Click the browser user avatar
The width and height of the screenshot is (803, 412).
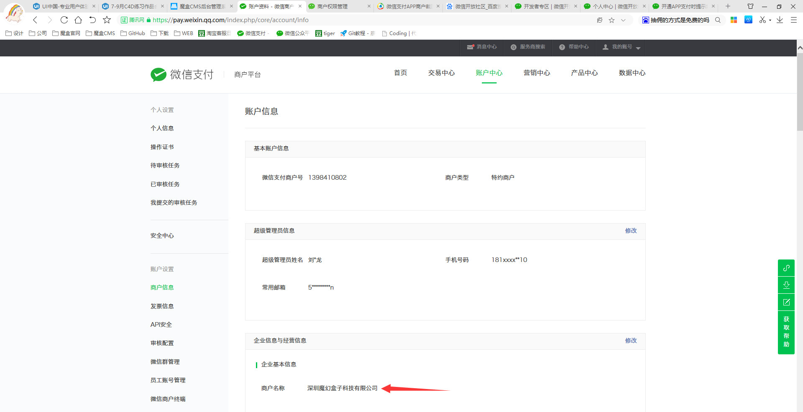coord(15,13)
